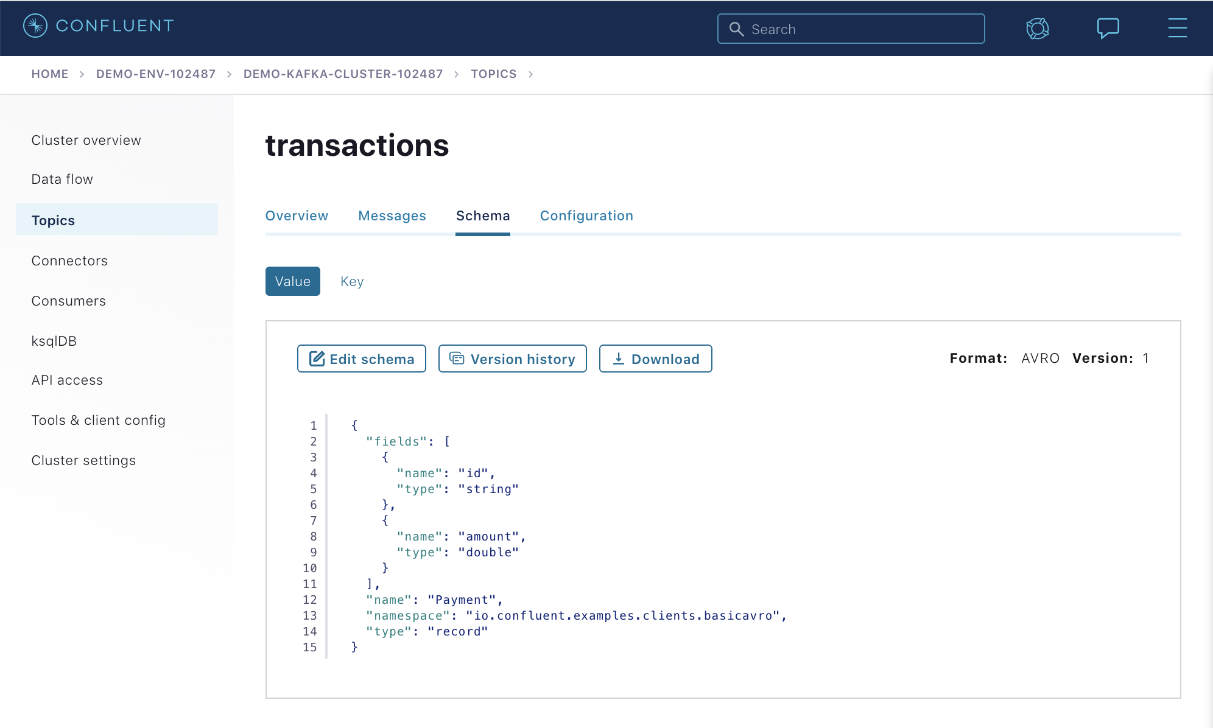Go to DEMO-ENV-102487 breadcrumb
The height and width of the screenshot is (728, 1213).
tap(156, 74)
